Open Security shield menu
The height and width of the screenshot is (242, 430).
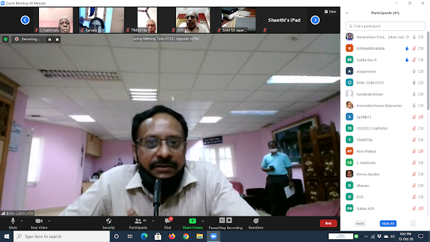click(x=109, y=223)
